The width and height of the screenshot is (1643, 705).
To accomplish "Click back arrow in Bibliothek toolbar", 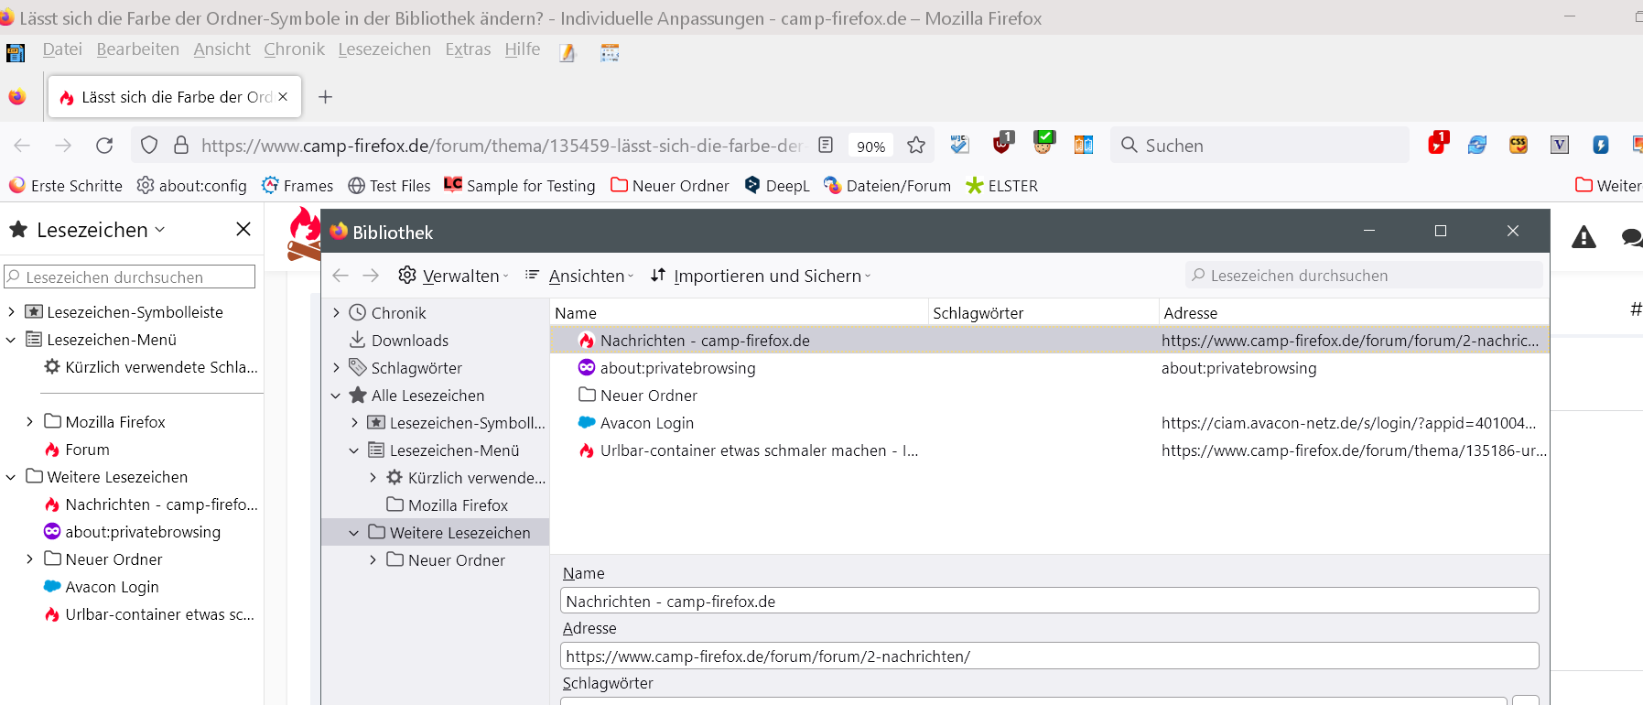I will tap(340, 276).
